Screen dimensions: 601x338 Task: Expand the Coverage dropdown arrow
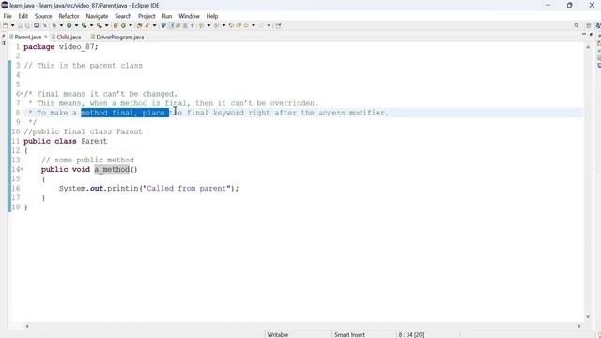pyautogui.click(x=91, y=25)
